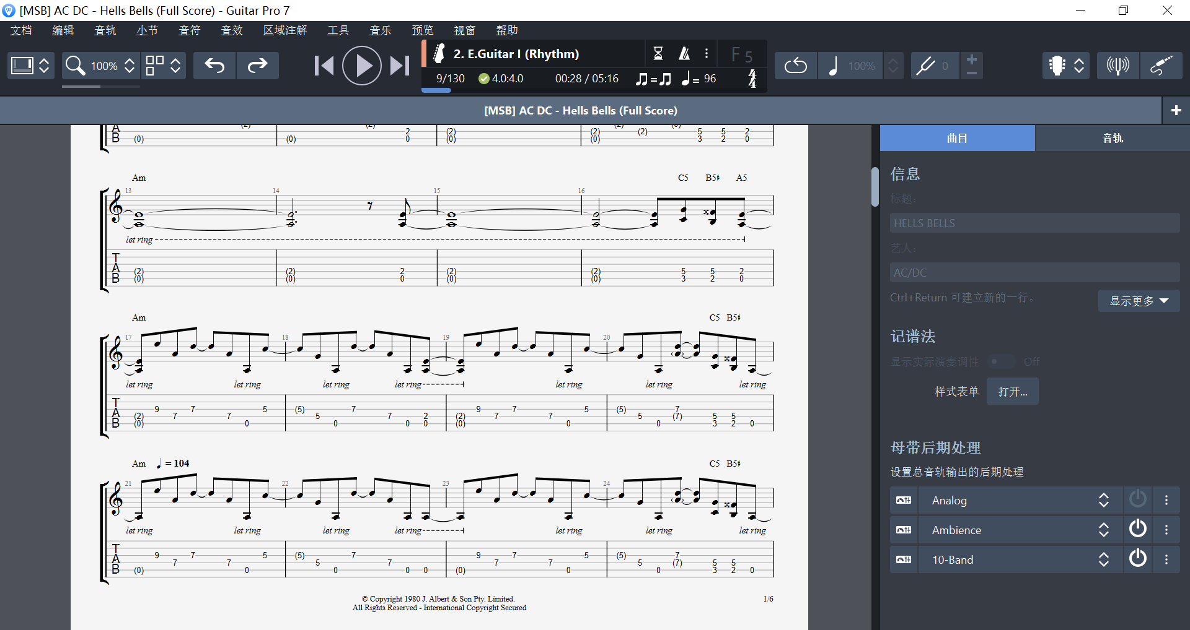Viewport: 1190px width, 630px height.
Task: Toggle off the Analog mastering effect
Action: coord(1138,499)
